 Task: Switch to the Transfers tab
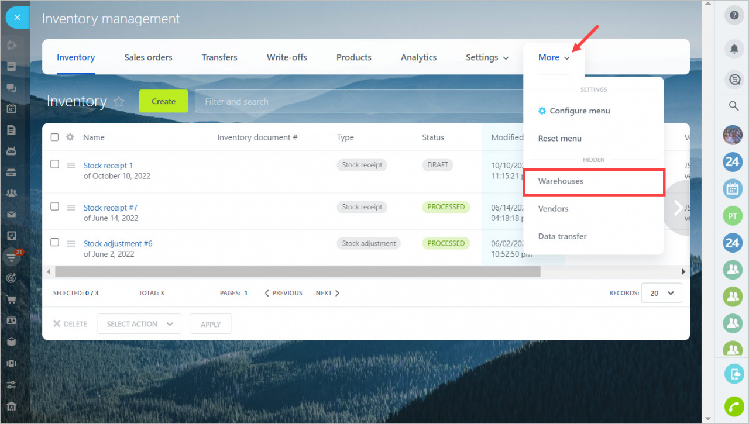[219, 57]
